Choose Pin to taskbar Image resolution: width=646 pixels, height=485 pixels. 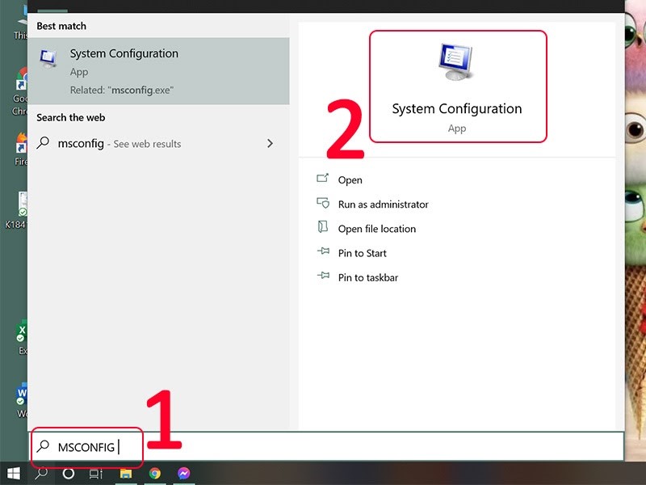tap(368, 277)
